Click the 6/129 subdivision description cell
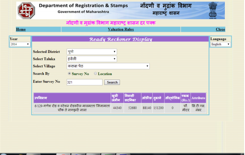Image resolution: width=245 pixels, height=155 pixels. coord(72,108)
